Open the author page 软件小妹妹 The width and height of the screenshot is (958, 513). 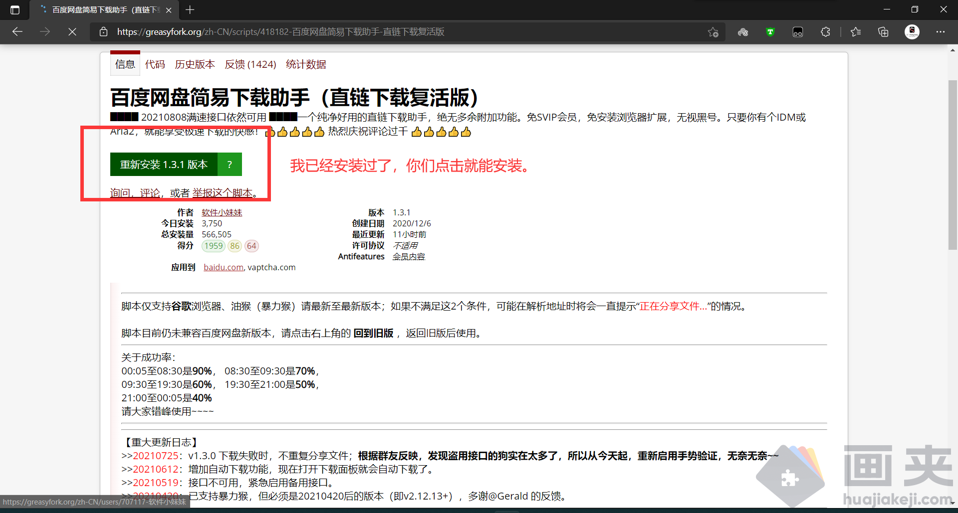pyautogui.click(x=222, y=212)
